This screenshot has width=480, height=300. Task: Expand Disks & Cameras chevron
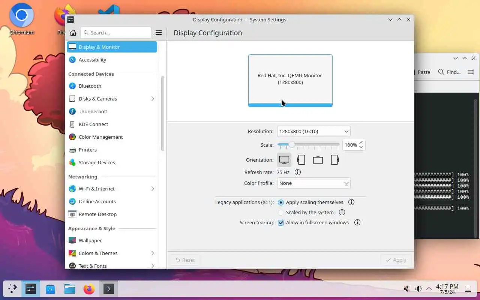point(153,99)
